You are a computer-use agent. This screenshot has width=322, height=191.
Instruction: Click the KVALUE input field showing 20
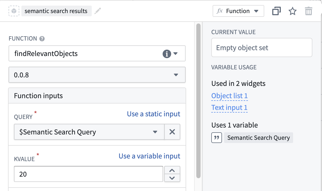[x=89, y=174]
